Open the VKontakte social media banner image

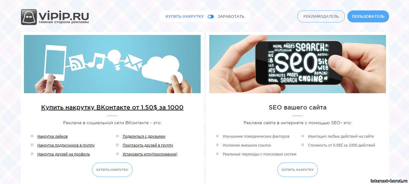(112, 64)
